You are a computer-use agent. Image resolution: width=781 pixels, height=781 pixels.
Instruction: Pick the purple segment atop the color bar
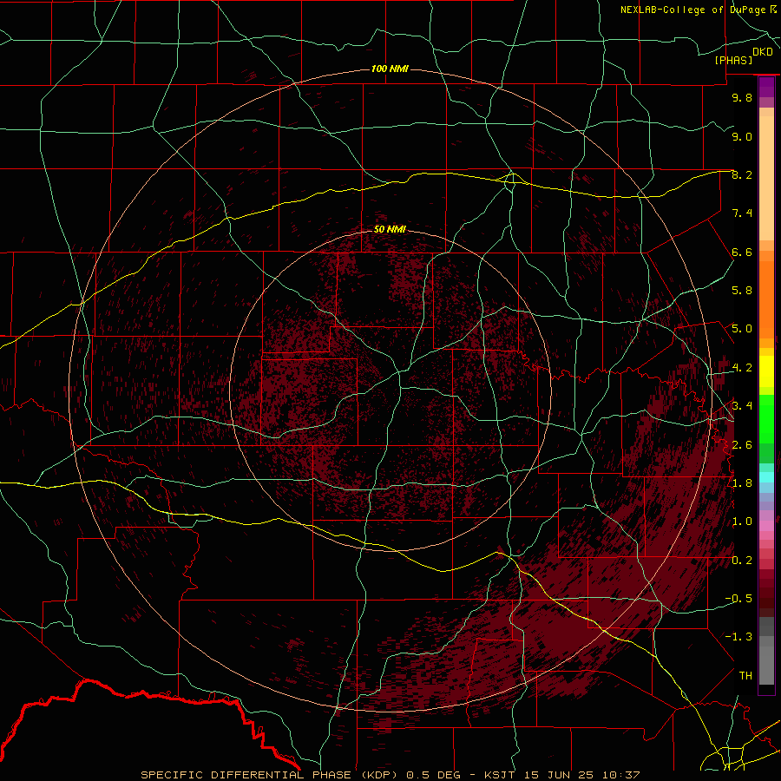(x=766, y=87)
